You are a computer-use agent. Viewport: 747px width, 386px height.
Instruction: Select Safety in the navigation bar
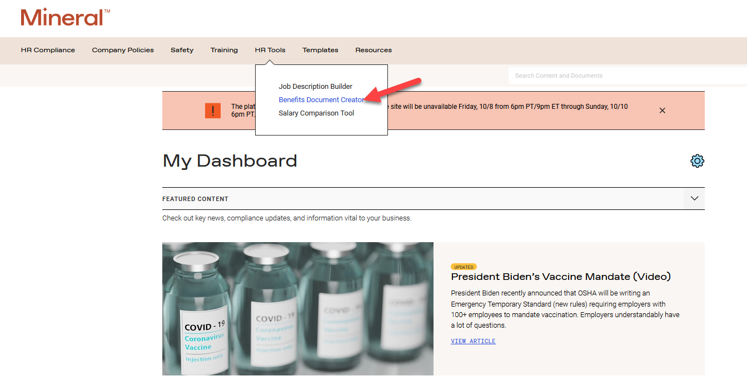point(182,50)
